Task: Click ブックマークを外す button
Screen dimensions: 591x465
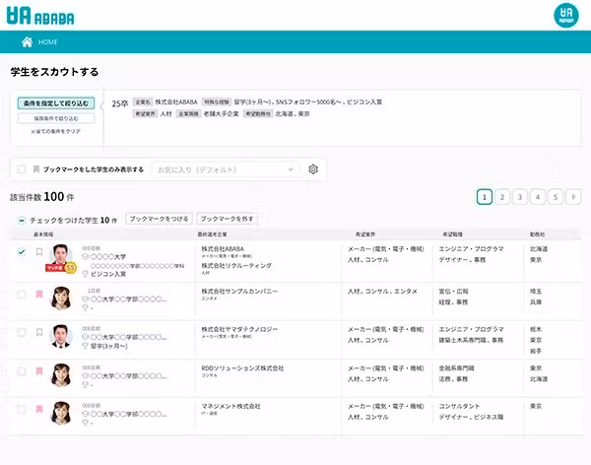Action: 227,219
